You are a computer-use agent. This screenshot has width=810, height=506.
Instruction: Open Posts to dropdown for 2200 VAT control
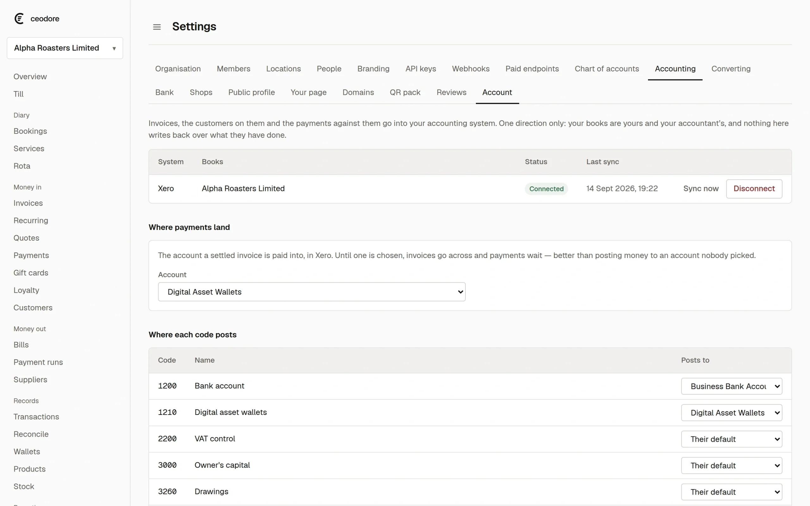[731, 439]
